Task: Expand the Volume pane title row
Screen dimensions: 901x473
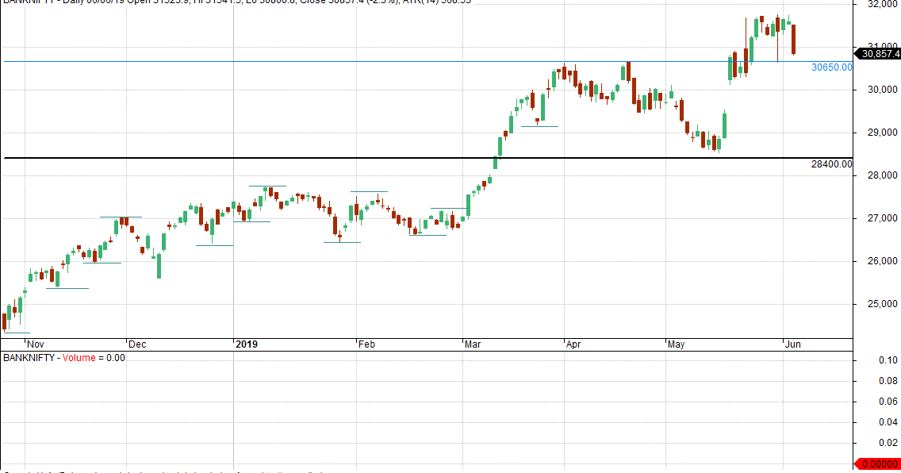Action: click(63, 359)
